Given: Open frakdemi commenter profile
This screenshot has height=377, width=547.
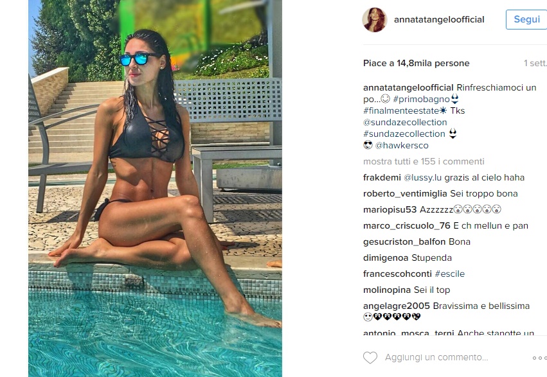Looking at the screenshot, I should (382, 177).
